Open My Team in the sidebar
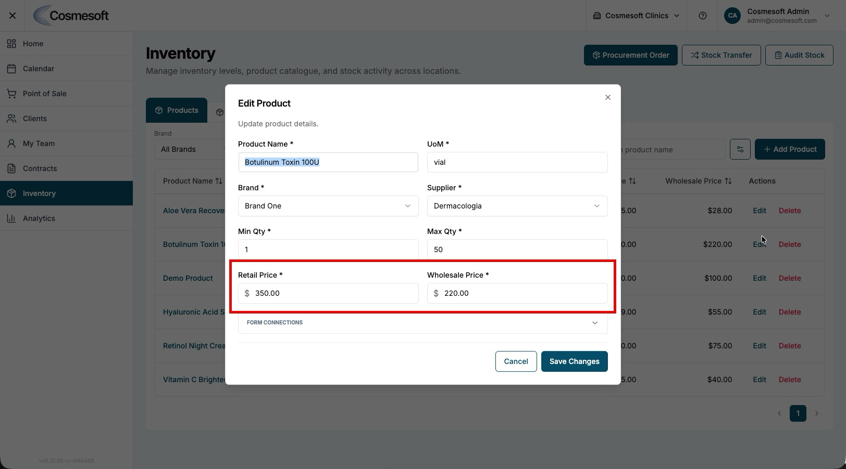846x469 pixels. pos(66,144)
